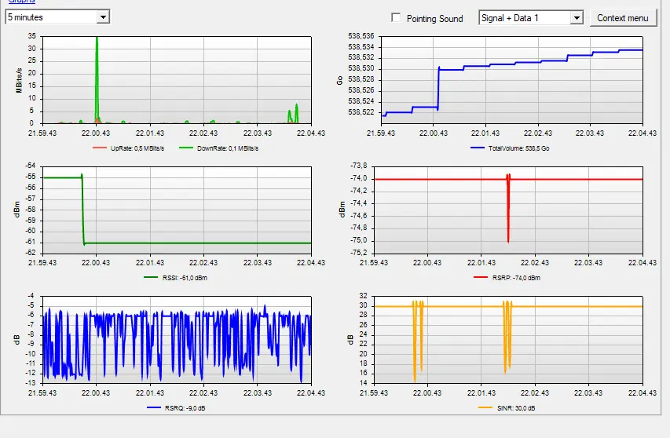This screenshot has width=670, height=438.
Task: Click the RSRP legend red swatch
Action: (x=481, y=278)
